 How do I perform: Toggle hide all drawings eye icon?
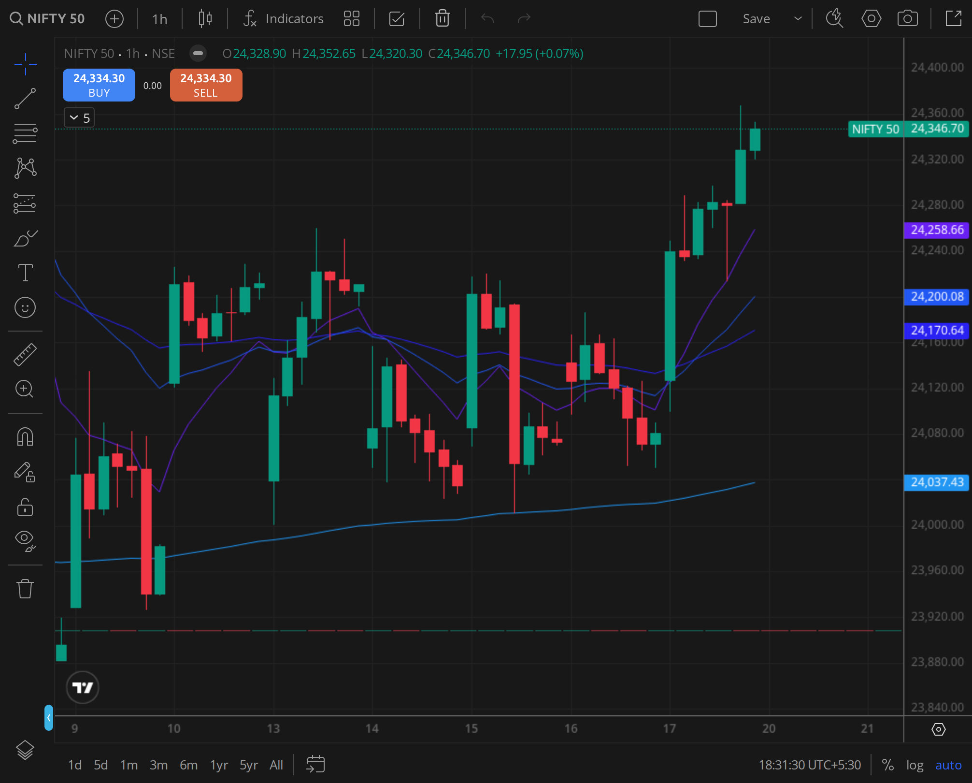pos(25,541)
